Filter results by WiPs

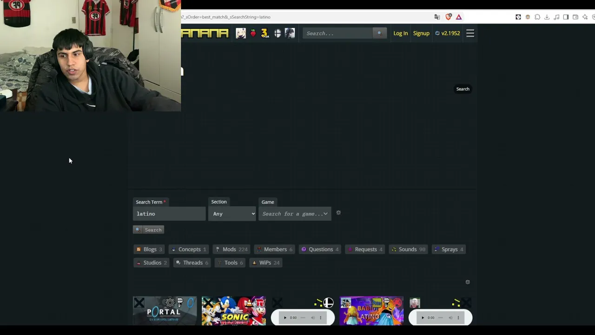coord(266,263)
